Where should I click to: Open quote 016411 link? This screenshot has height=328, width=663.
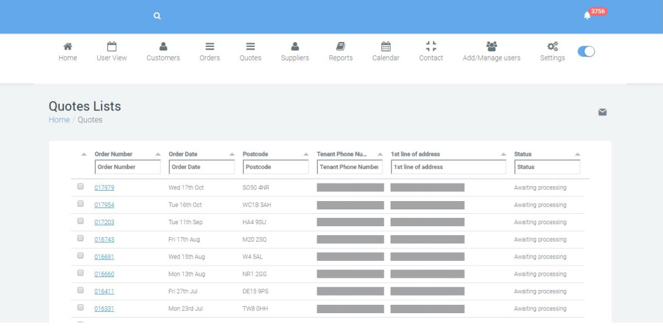click(x=104, y=292)
